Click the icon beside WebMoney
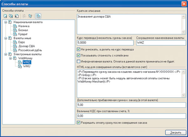The image size is (188, 137). click(x=15, y=58)
